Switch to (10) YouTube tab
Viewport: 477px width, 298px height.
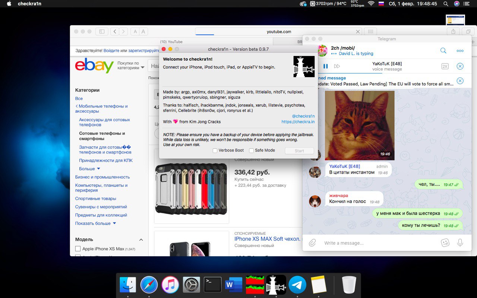click(x=171, y=42)
